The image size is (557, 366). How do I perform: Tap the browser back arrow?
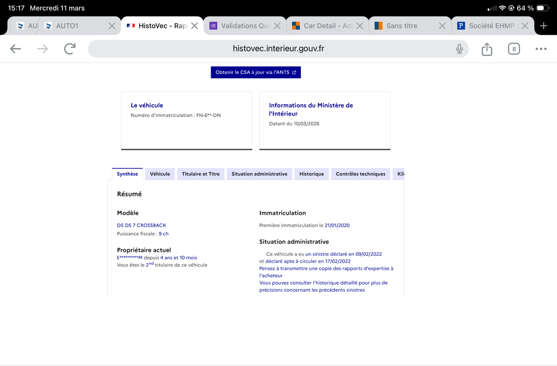(15, 49)
